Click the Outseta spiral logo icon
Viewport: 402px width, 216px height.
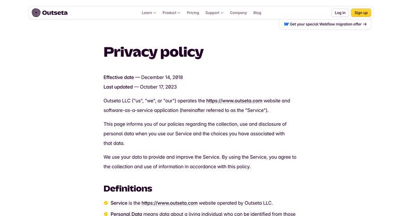coord(36,12)
